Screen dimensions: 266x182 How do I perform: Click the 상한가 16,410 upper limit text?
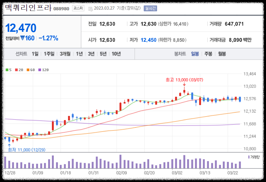tap(173, 24)
